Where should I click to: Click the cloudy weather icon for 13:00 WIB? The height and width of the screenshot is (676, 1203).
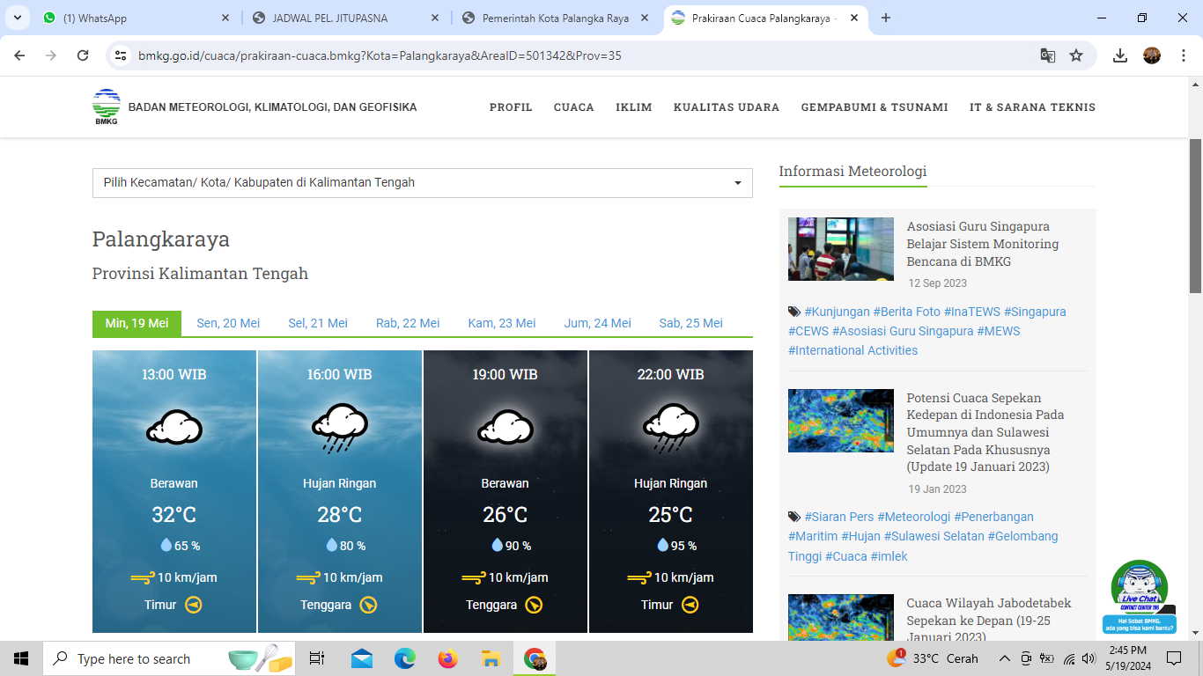(x=174, y=429)
